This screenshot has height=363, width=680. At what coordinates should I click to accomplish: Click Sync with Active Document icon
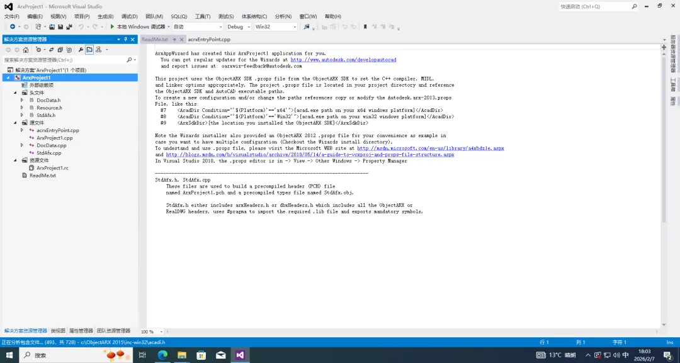(51, 50)
